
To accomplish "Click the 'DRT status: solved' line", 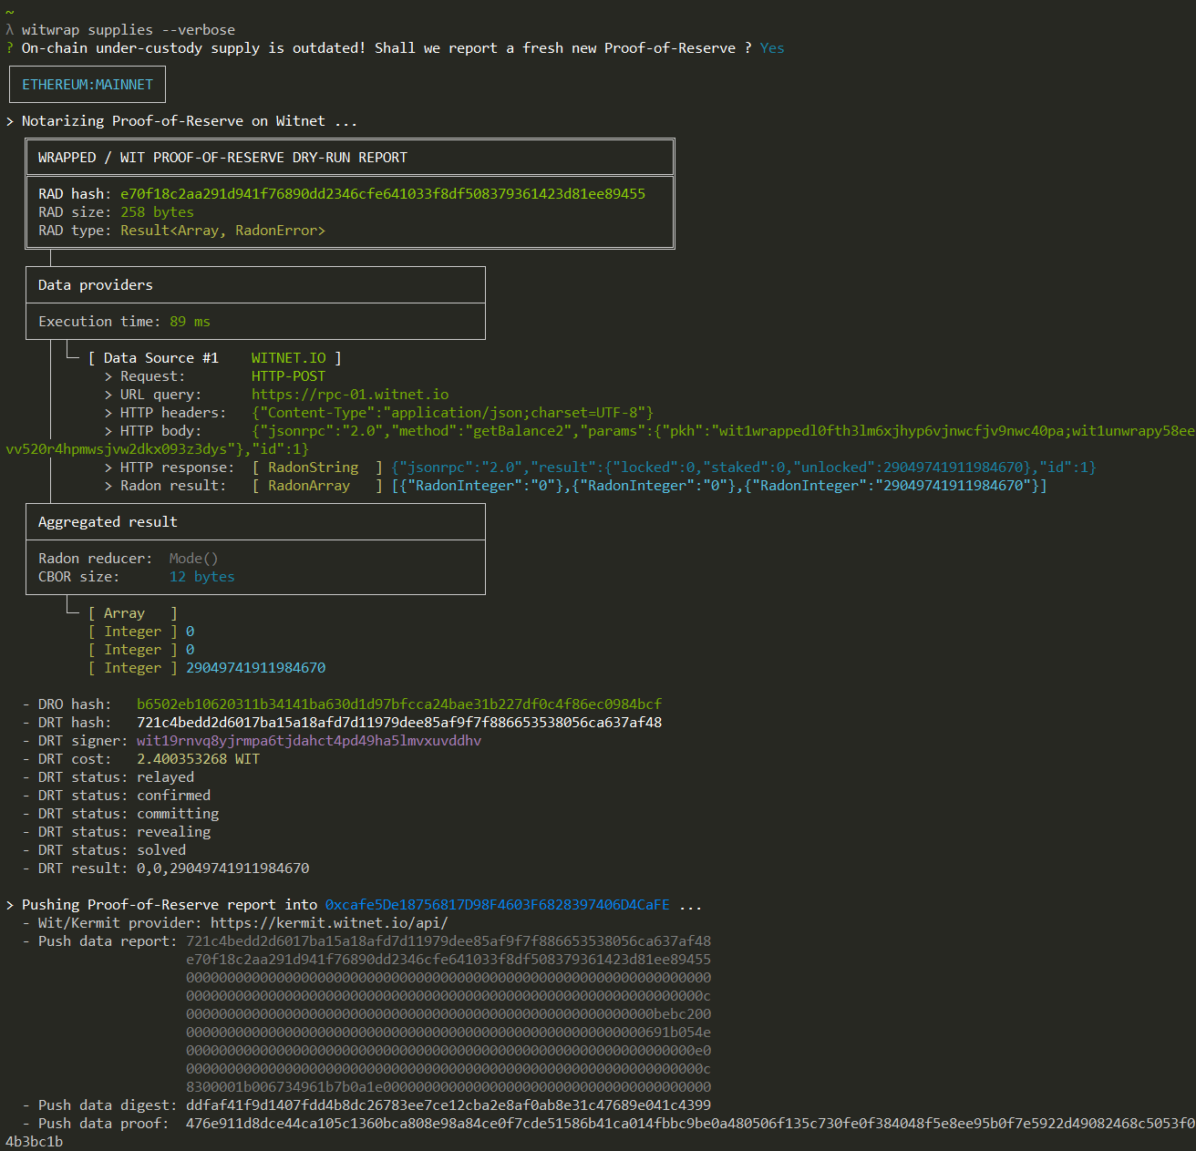I will (111, 850).
